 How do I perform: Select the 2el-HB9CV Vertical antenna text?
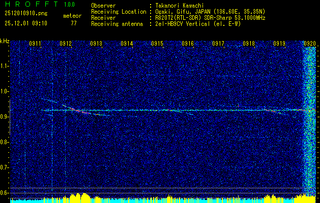pyautogui.click(x=198, y=24)
